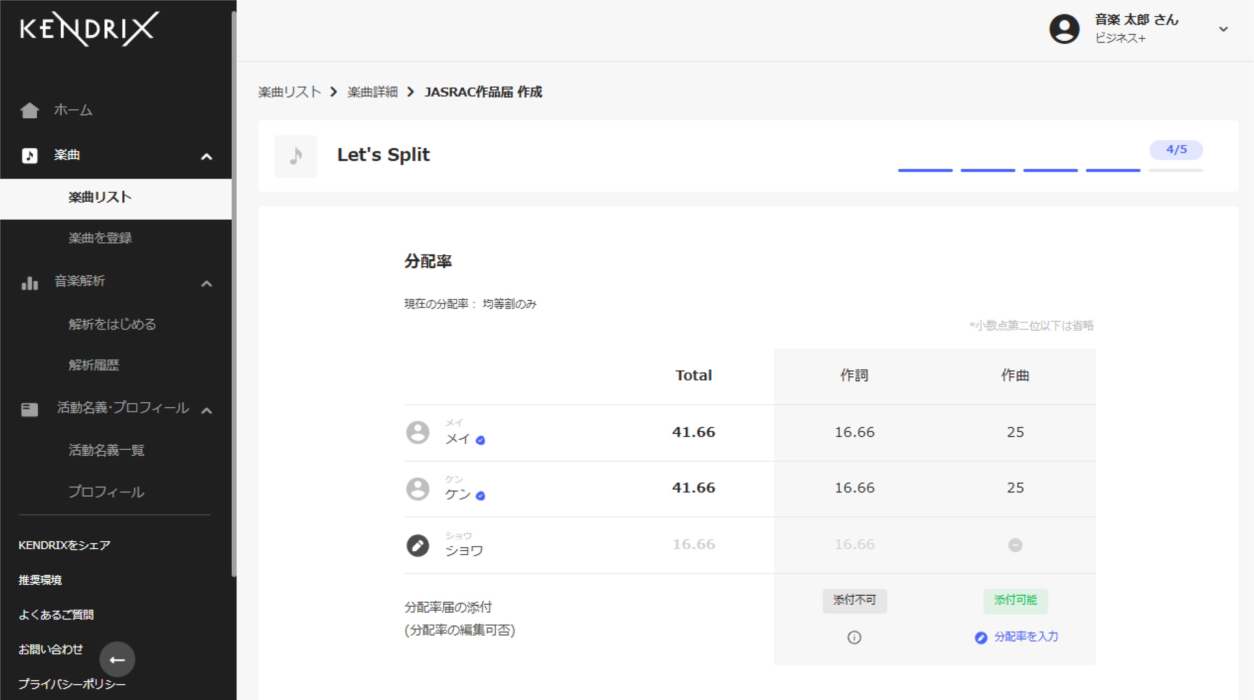1254x700 pixels.
Task: Click the Let's Split song thumbnail
Action: pos(296,156)
